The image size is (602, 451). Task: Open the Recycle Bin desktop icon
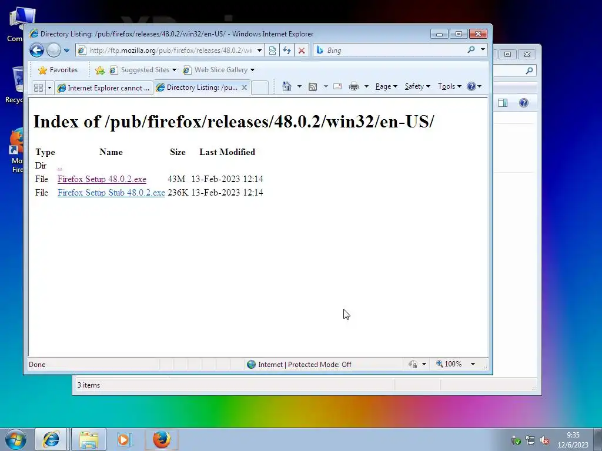click(x=15, y=85)
